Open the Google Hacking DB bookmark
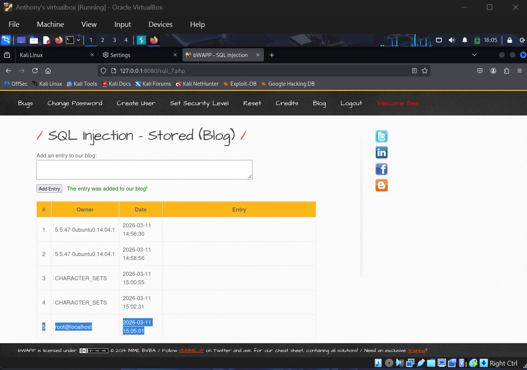527x370 pixels. click(288, 84)
